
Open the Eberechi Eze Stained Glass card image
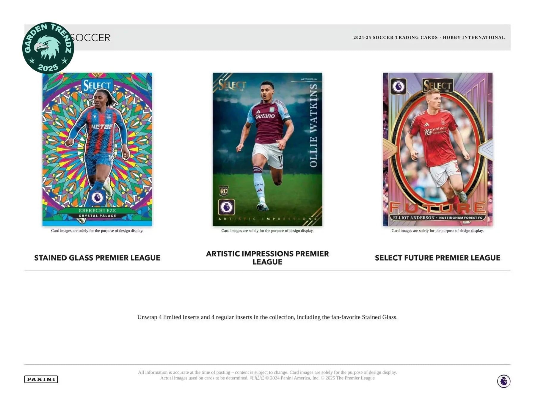click(97, 149)
